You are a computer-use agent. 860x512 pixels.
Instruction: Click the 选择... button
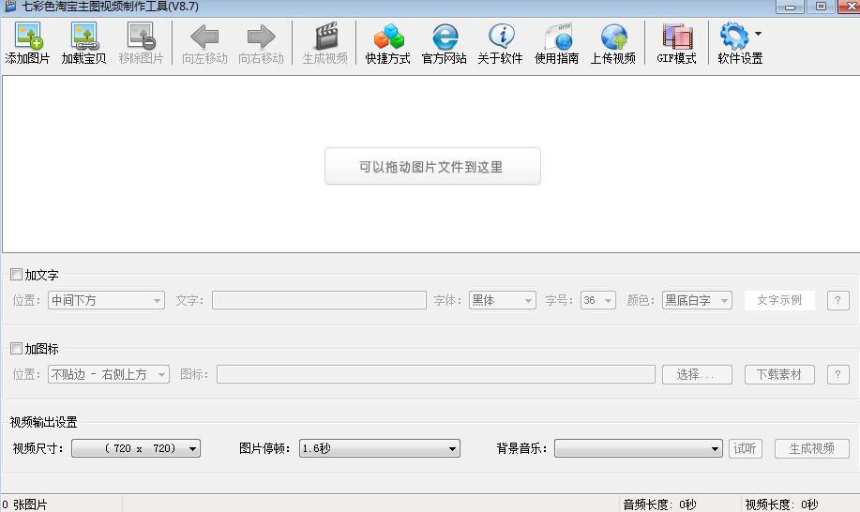[697, 374]
